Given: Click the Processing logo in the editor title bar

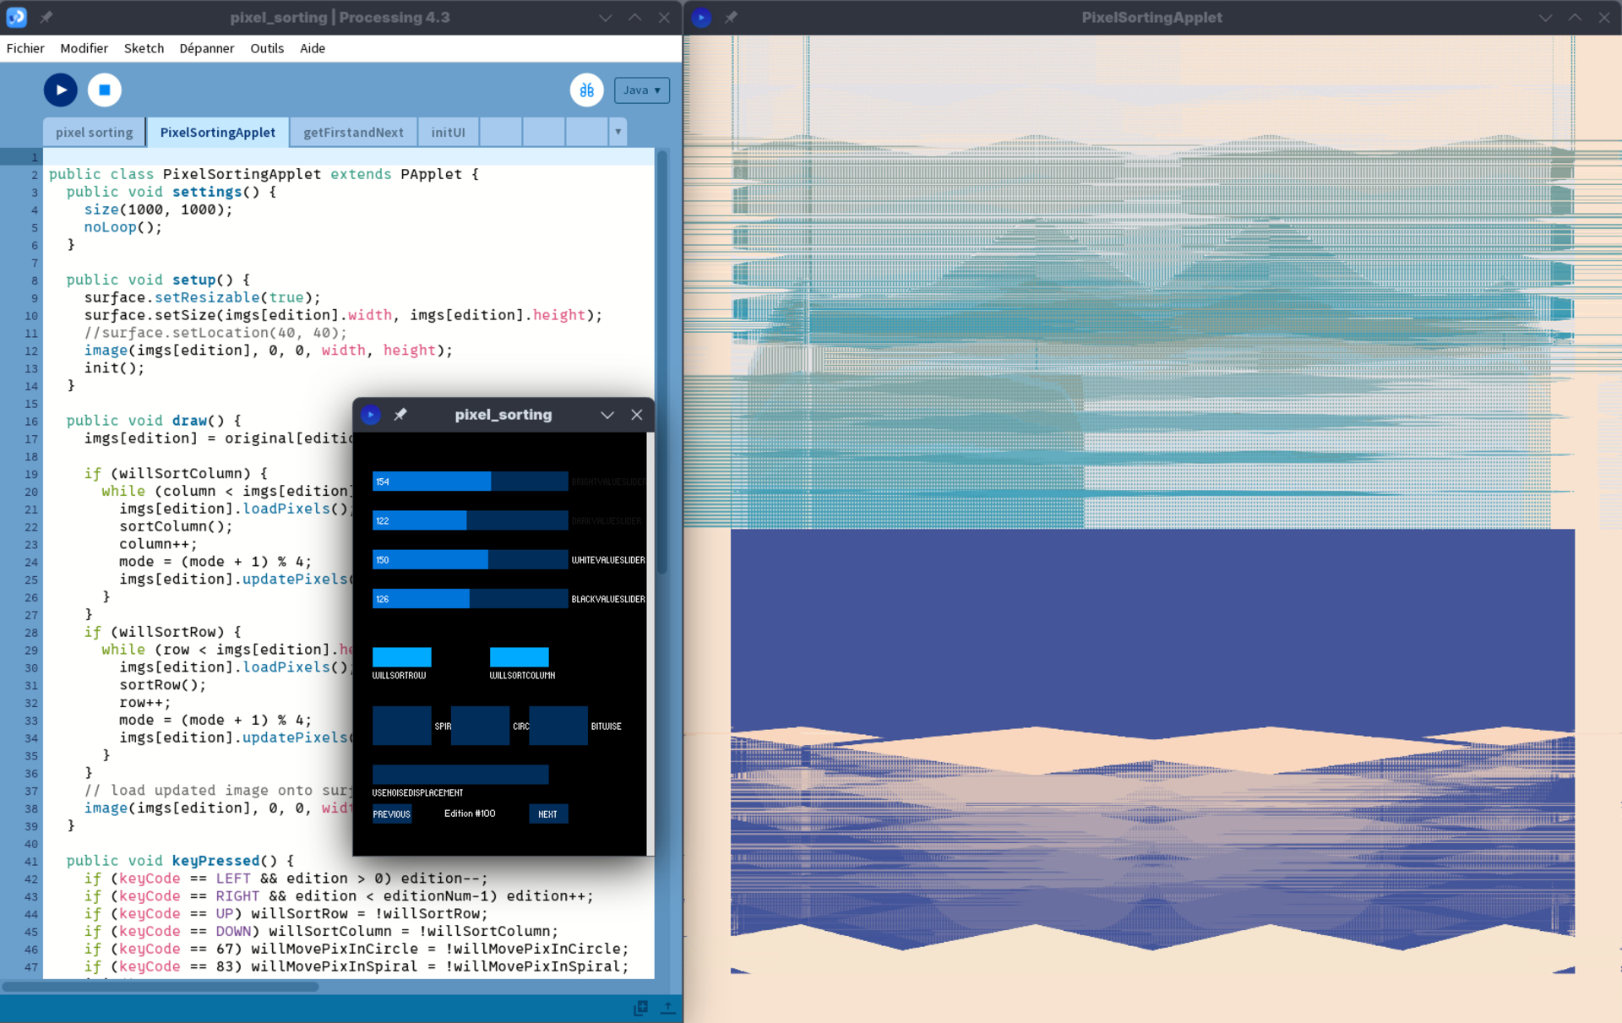Looking at the screenshot, I should [x=16, y=17].
